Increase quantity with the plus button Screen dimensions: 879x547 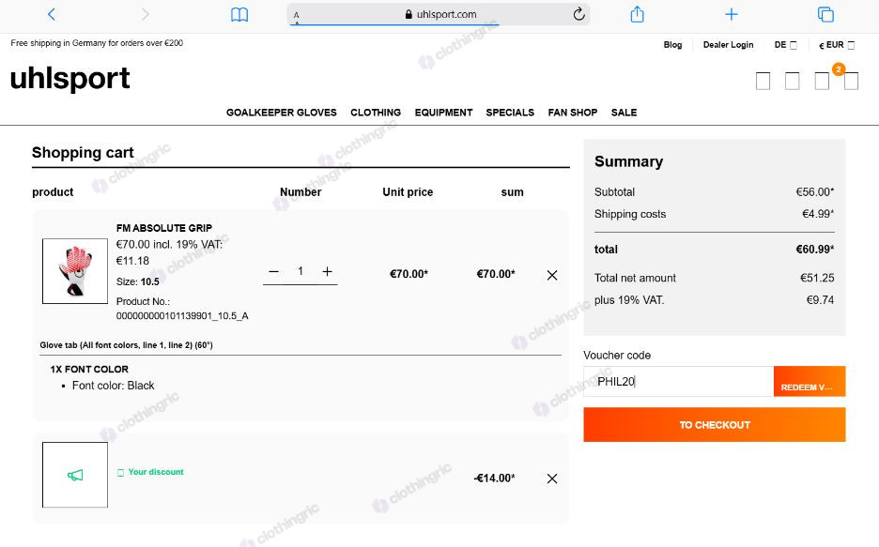328,271
